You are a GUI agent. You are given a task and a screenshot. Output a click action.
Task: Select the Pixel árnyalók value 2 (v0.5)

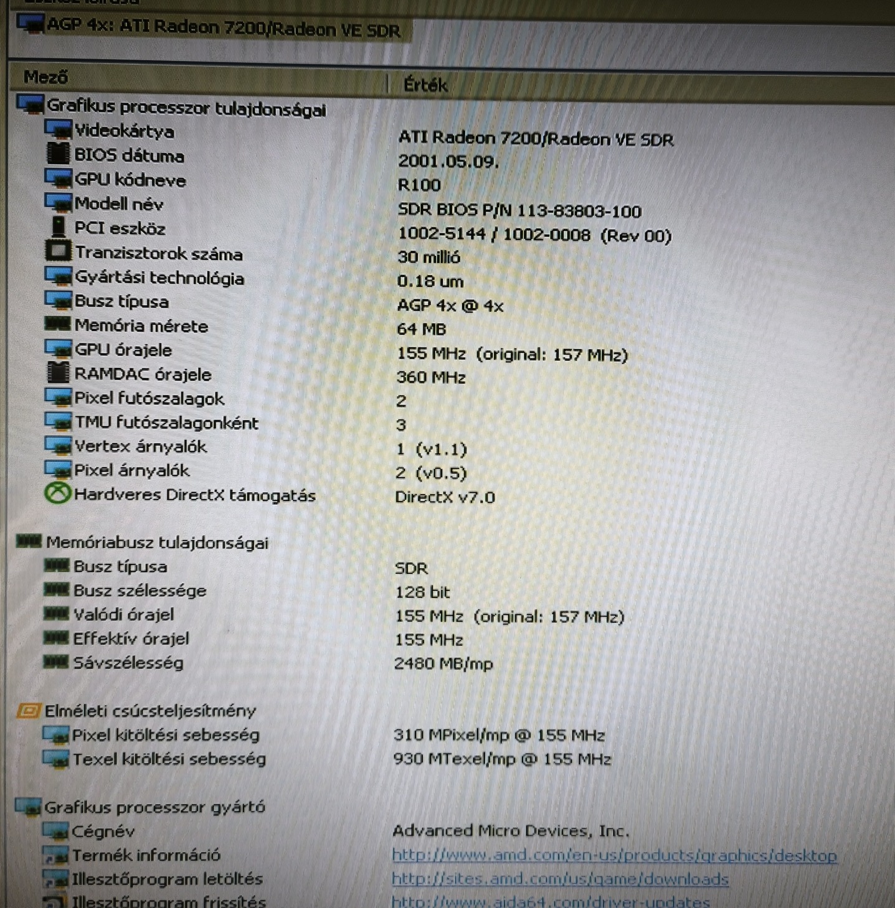431,473
